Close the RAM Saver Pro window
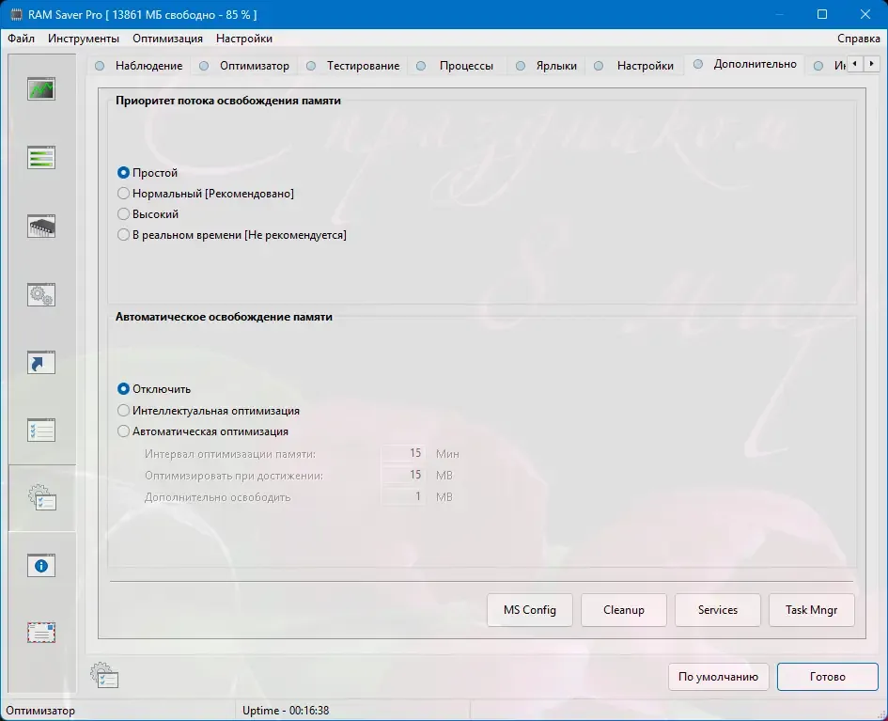 tap(865, 15)
